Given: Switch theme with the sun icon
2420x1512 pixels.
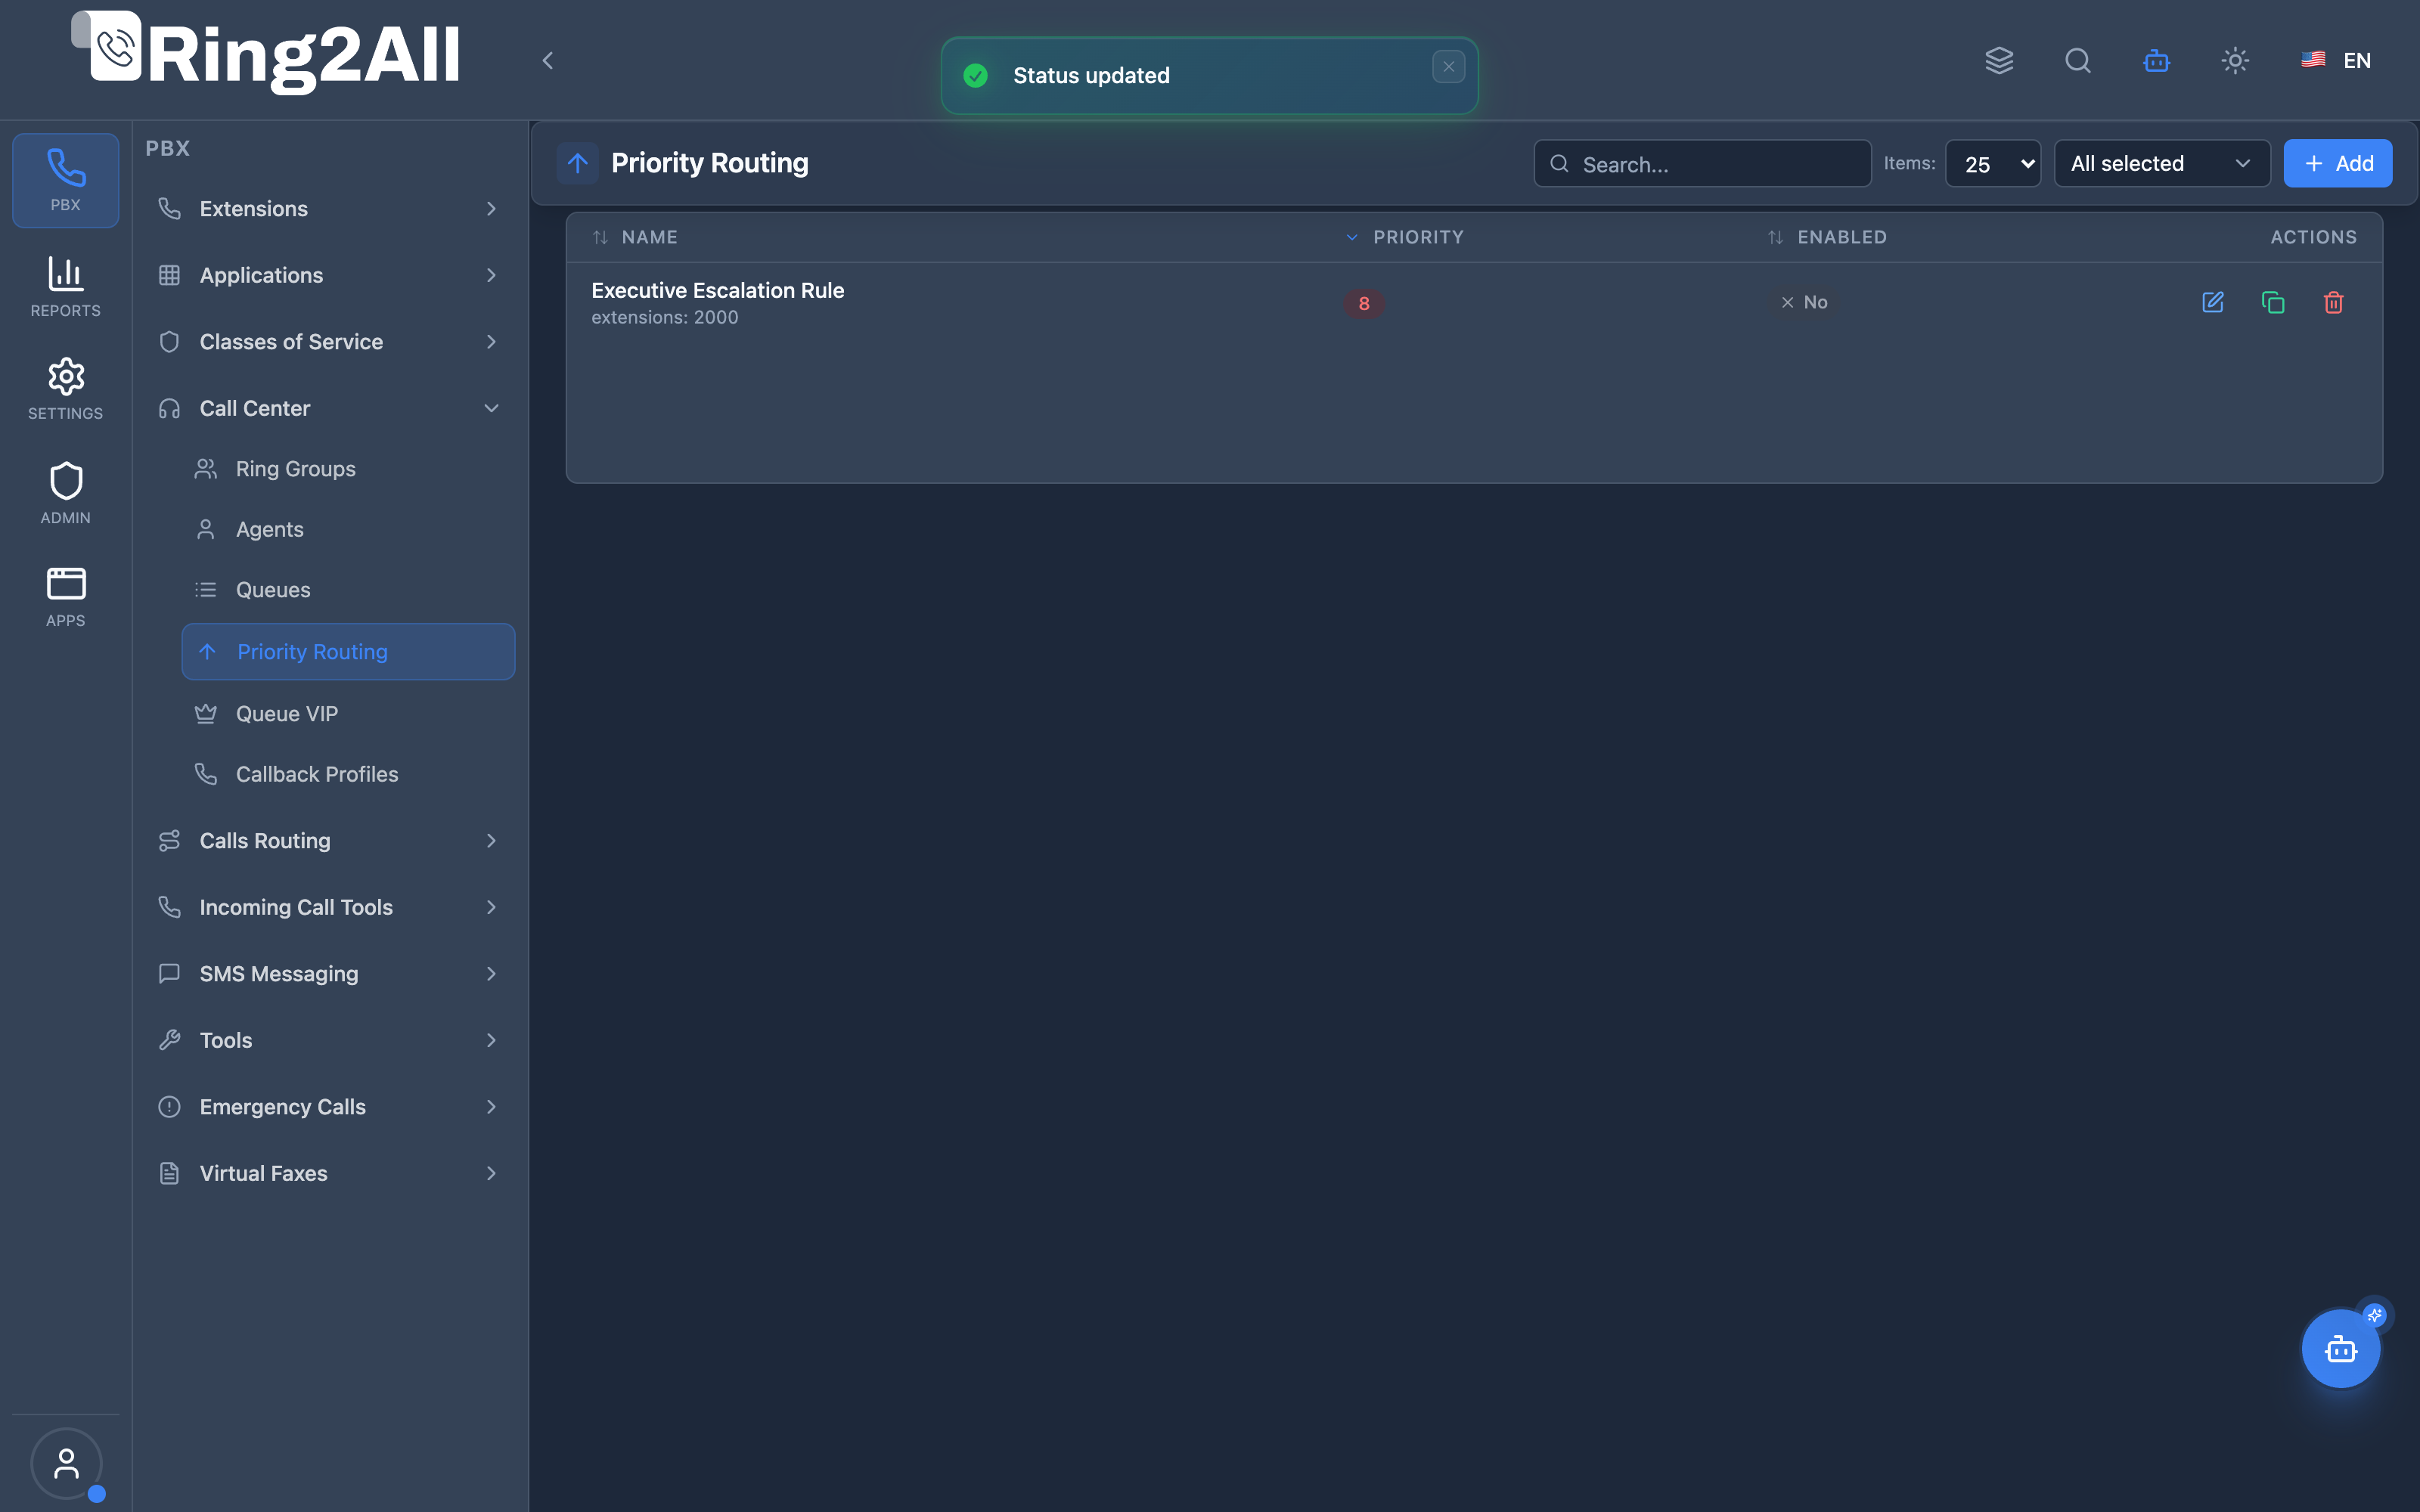Looking at the screenshot, I should [2235, 60].
